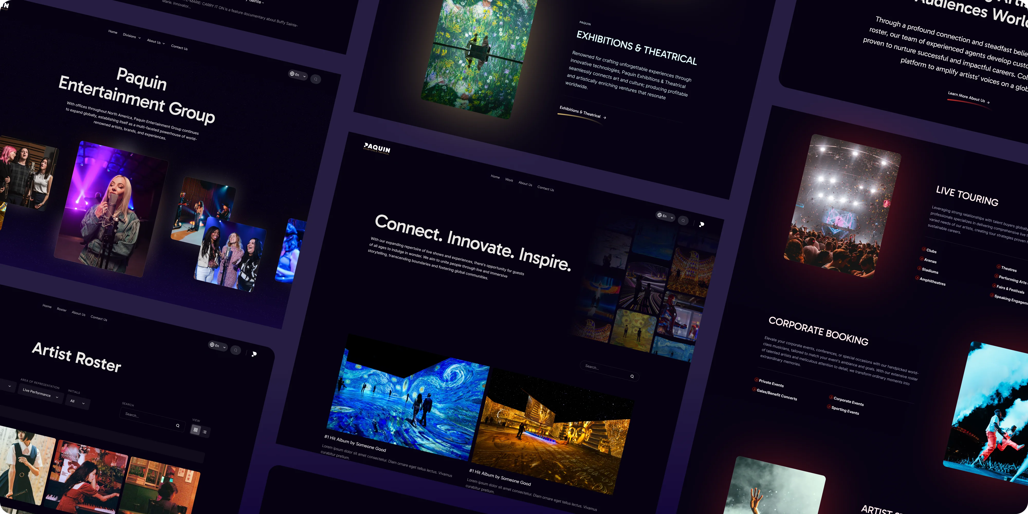Open the concert crowd confetti photo
This screenshot has height=514, width=1028.
(x=842, y=206)
